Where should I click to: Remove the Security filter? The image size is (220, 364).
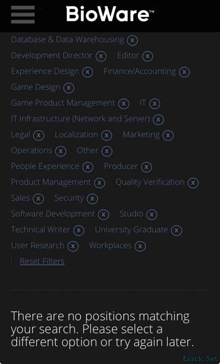(x=92, y=199)
